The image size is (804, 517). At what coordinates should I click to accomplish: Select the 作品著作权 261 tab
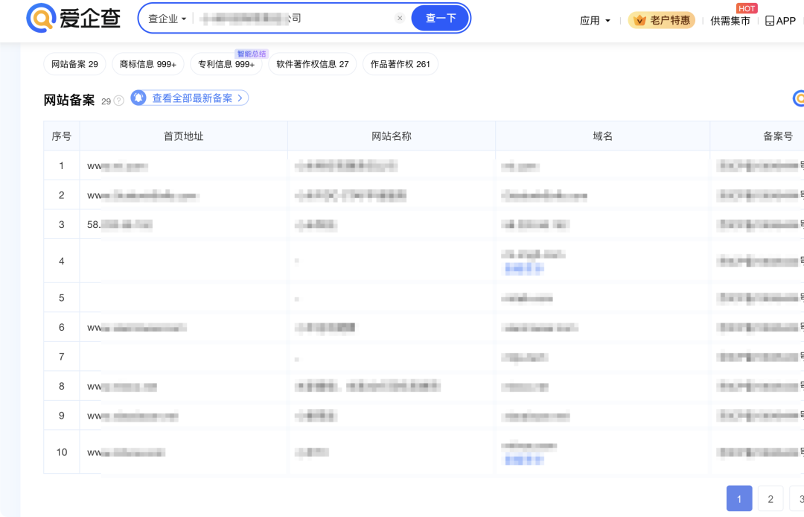pos(400,64)
